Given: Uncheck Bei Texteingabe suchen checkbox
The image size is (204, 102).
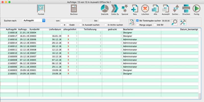Looking at the screenshot, I should point(137,20).
